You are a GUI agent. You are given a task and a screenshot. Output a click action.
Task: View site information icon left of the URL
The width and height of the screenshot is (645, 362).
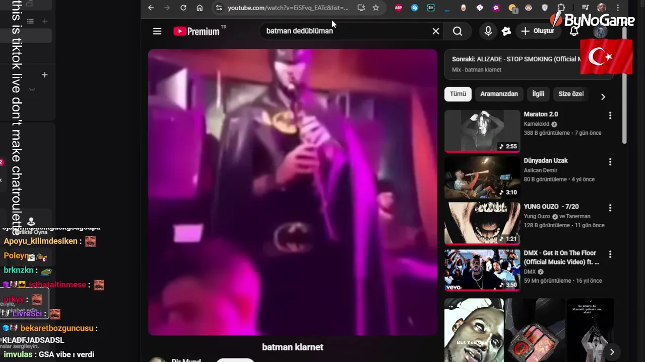coord(218,8)
